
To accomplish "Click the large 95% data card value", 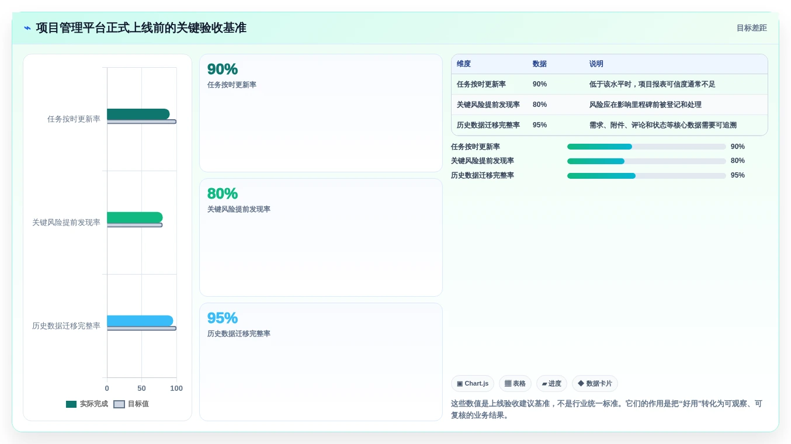I will 223,318.
